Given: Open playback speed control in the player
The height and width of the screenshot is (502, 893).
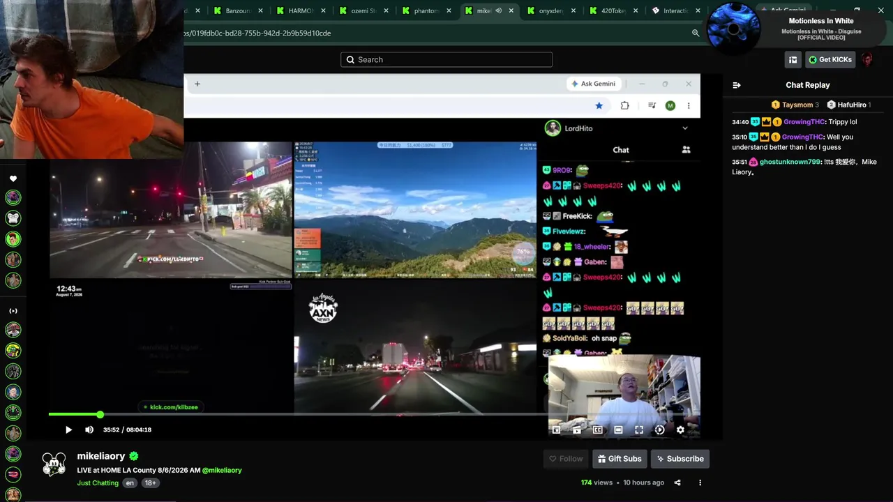Looking at the screenshot, I should [x=659, y=430].
